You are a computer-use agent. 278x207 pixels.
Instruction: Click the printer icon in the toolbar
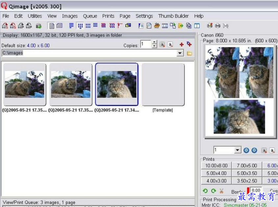pos(217,26)
